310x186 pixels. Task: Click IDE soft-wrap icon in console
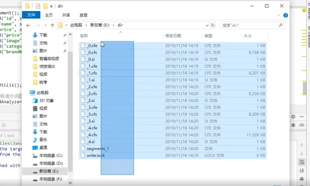[302, 162]
